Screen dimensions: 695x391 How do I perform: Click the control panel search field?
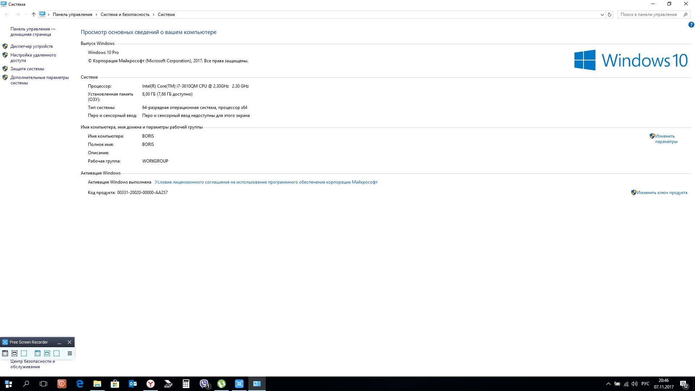(649, 14)
